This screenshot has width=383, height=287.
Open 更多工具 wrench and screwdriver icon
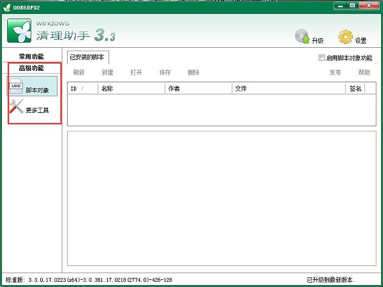[x=16, y=107]
